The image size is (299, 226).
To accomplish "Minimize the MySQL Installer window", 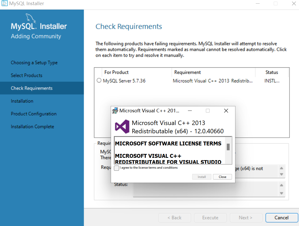I will coord(258,3).
